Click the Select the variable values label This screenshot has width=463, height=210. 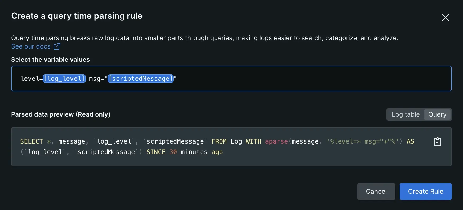(50, 60)
